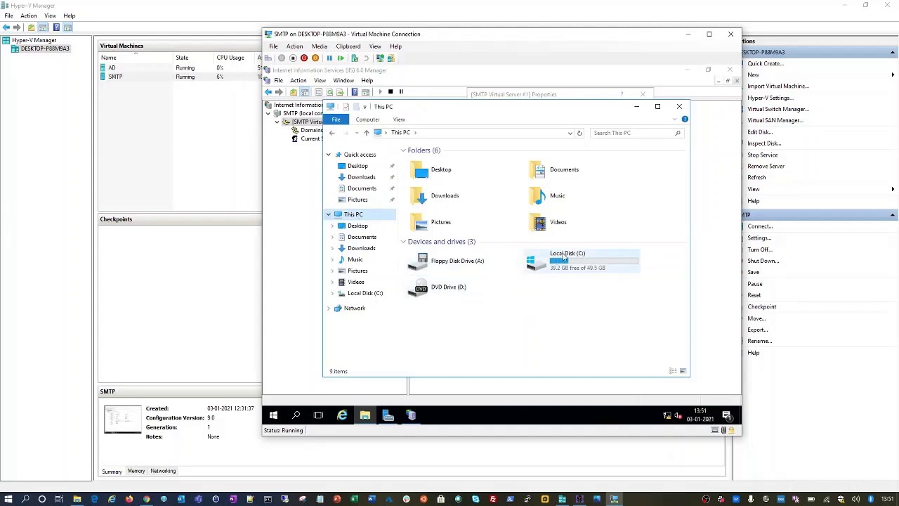
Task: Open the Action menu in Hyper-V Manager
Action: [29, 15]
